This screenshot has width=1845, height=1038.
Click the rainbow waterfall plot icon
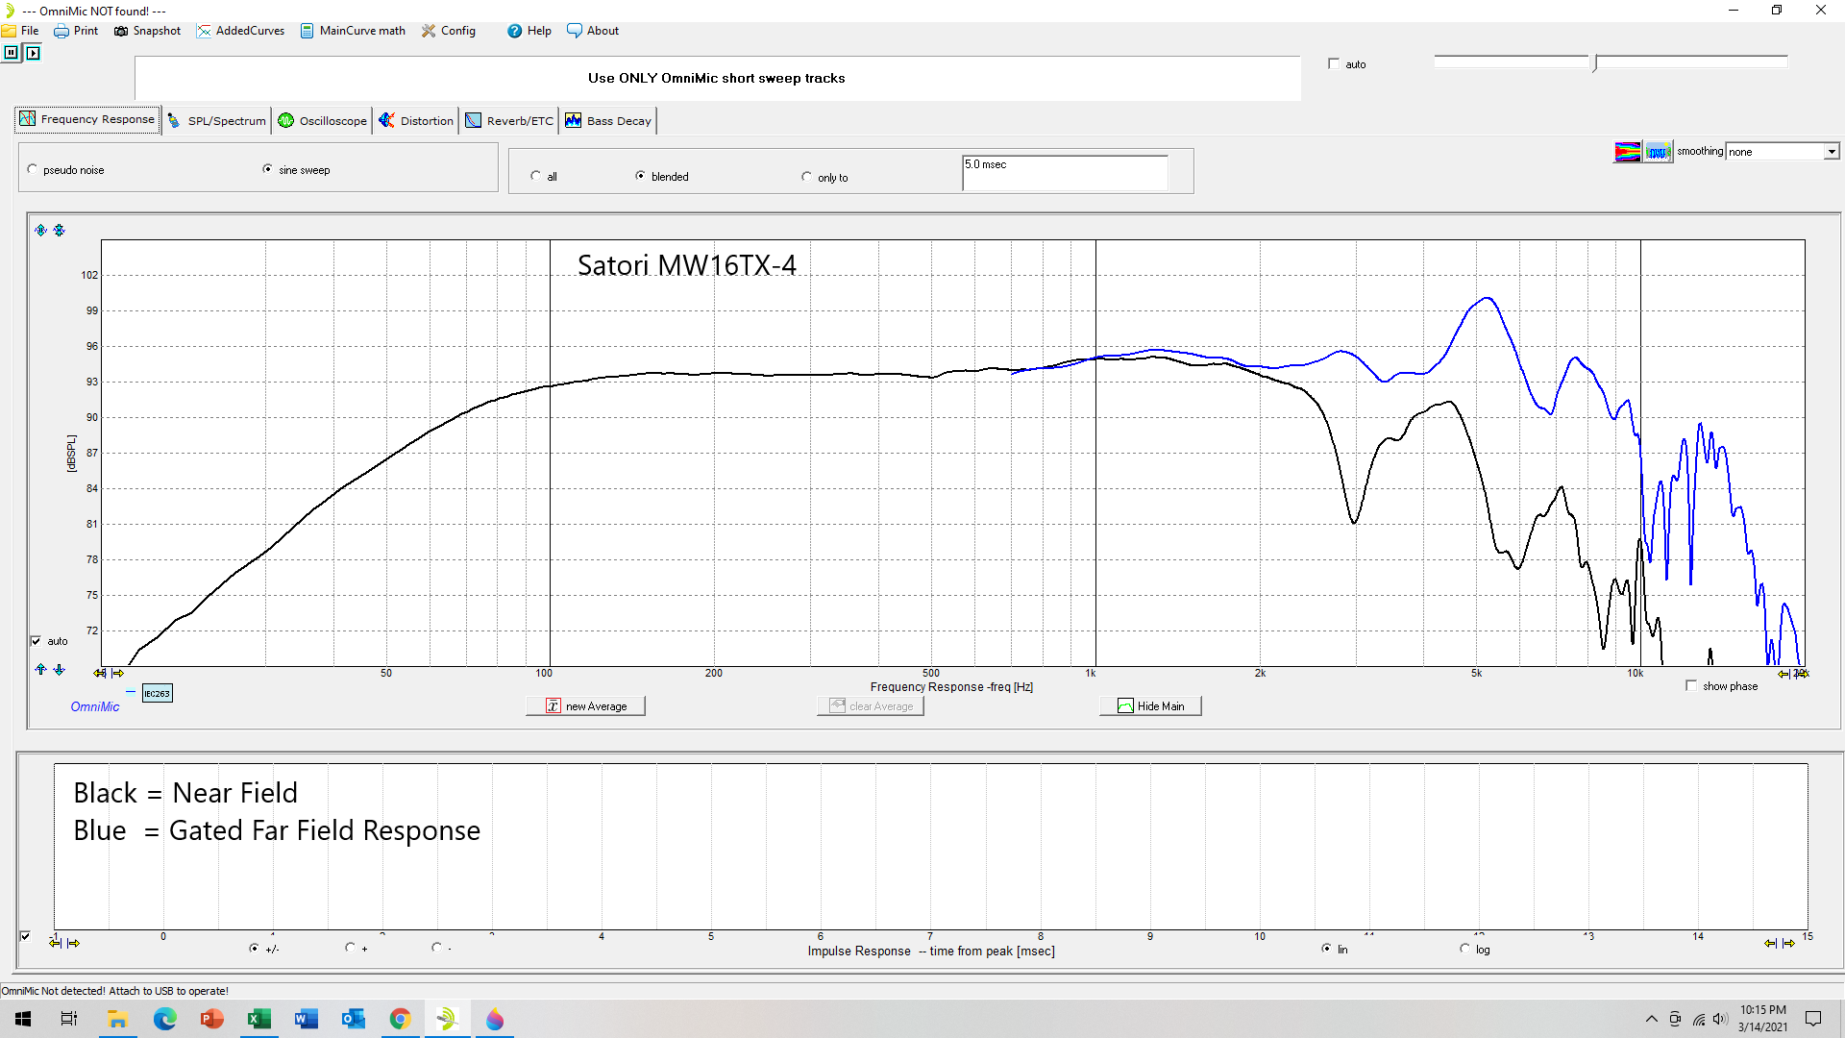pyautogui.click(x=1627, y=151)
